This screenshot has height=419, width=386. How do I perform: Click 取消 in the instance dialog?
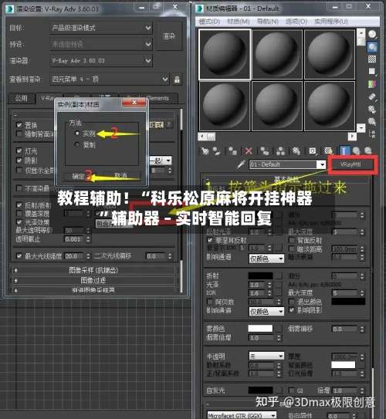pyautogui.click(x=120, y=176)
